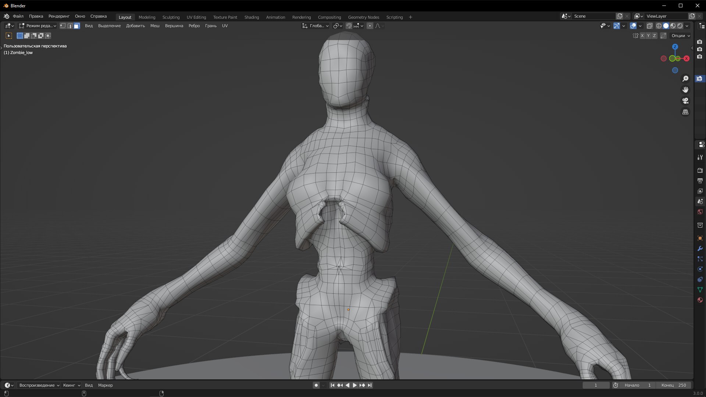Open the Physics properties tab icon
Viewport: 706px width, 397px height.
coord(700,269)
